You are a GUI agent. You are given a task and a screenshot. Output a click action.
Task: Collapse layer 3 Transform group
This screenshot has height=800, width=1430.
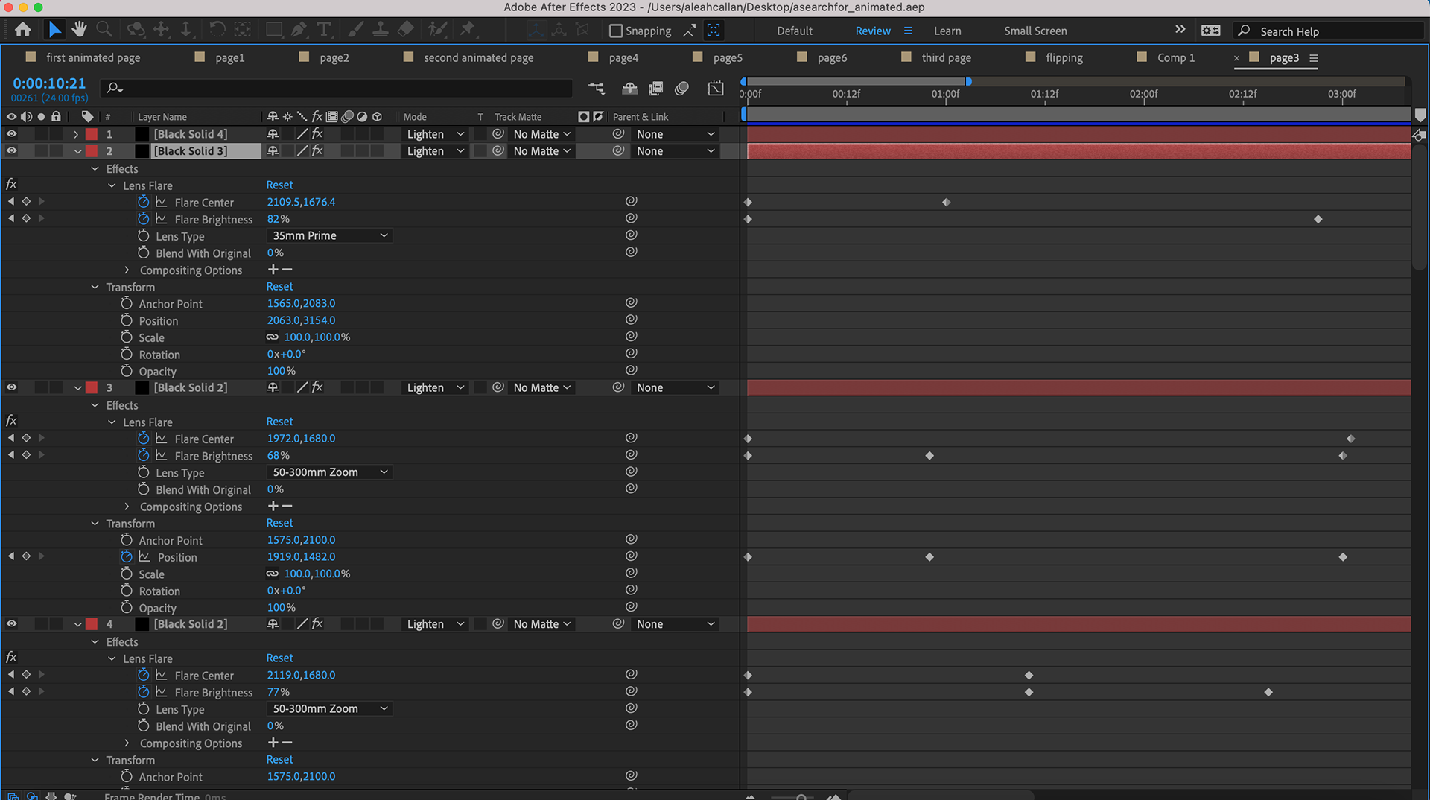[95, 524]
